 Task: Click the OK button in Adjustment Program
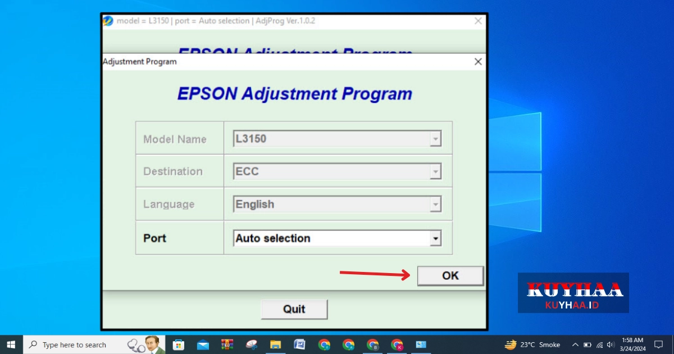coord(450,275)
